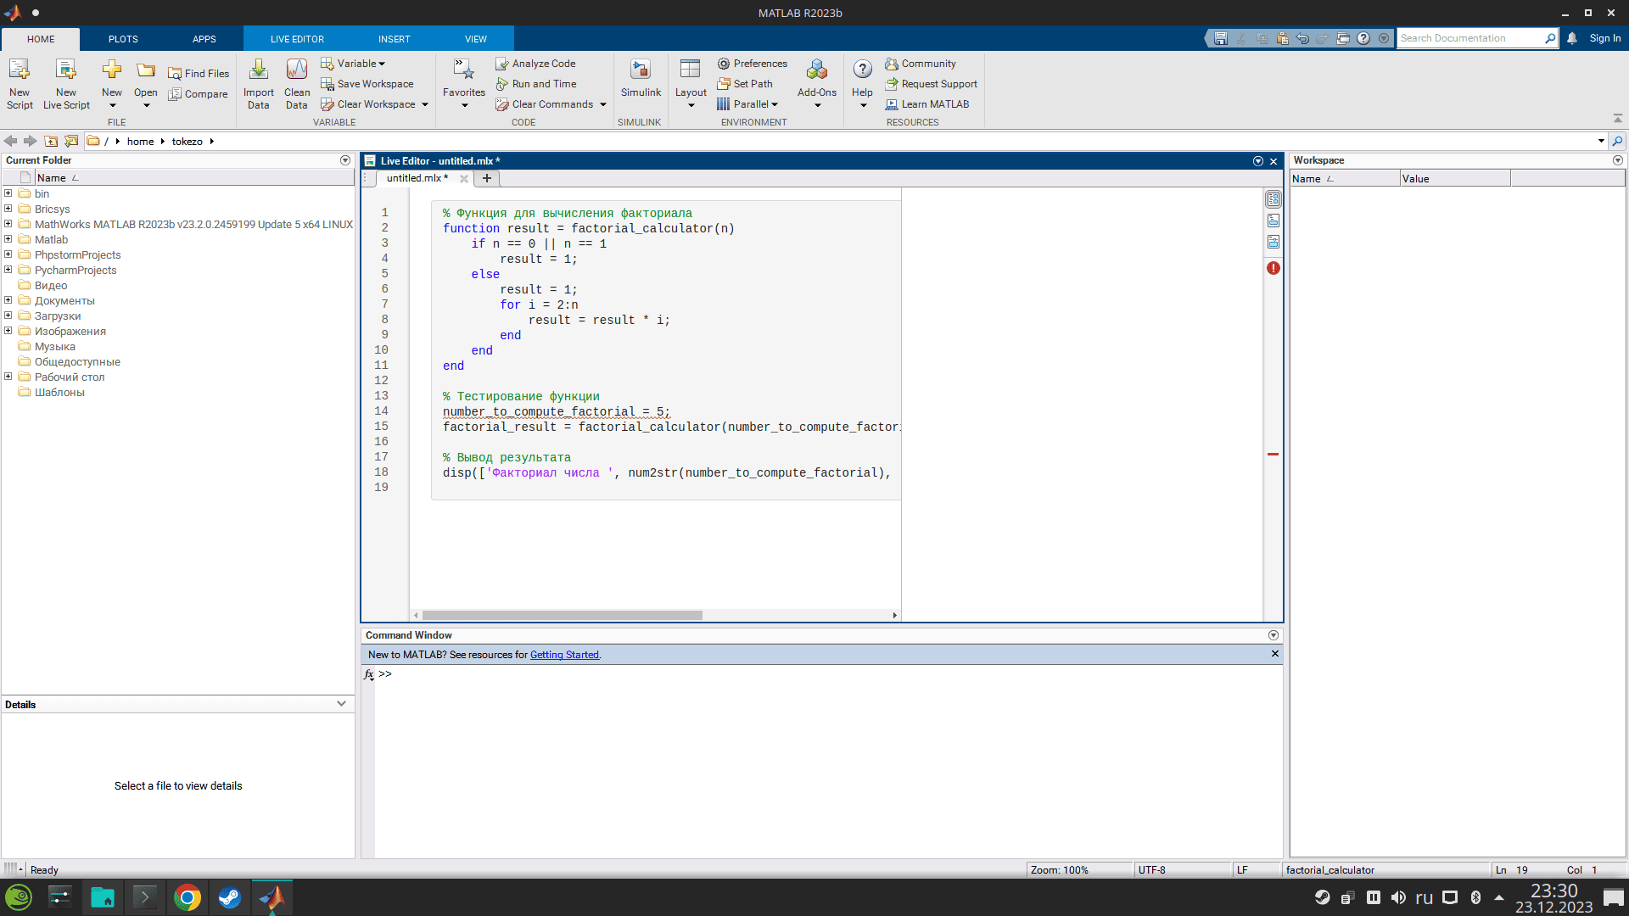Switch to the APPS tab
This screenshot has height=916, width=1629.
click(x=204, y=39)
